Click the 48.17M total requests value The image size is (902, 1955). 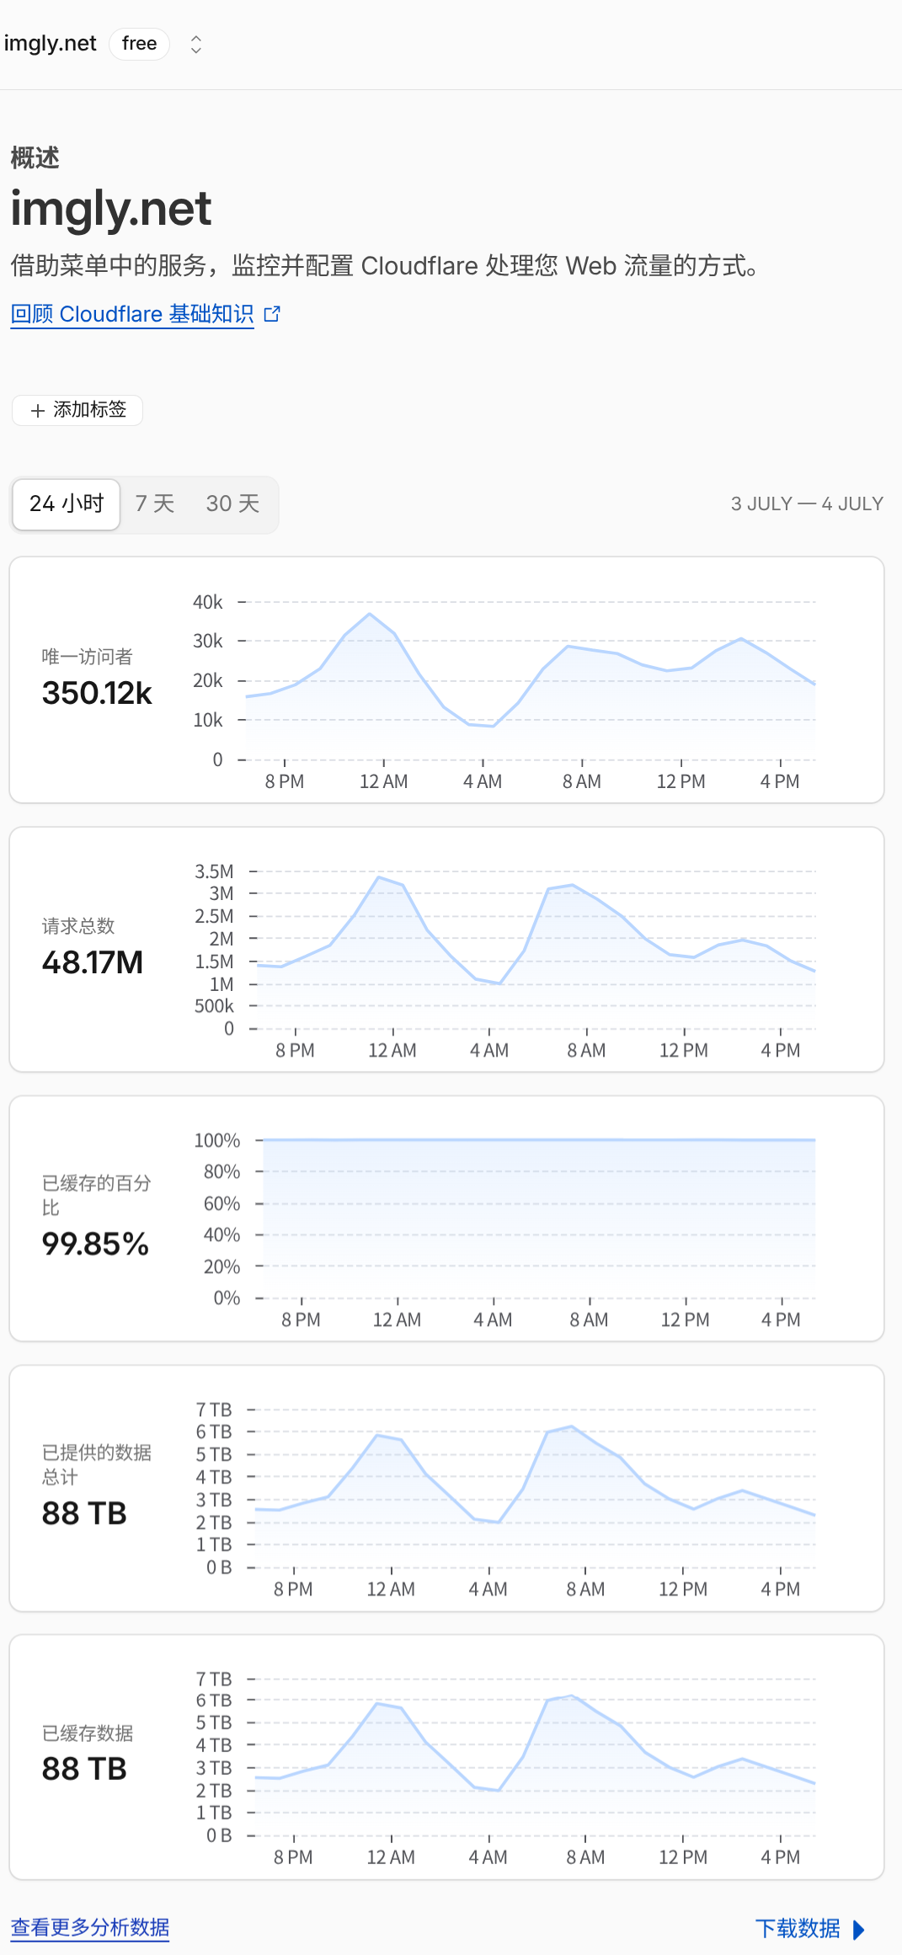click(x=93, y=963)
